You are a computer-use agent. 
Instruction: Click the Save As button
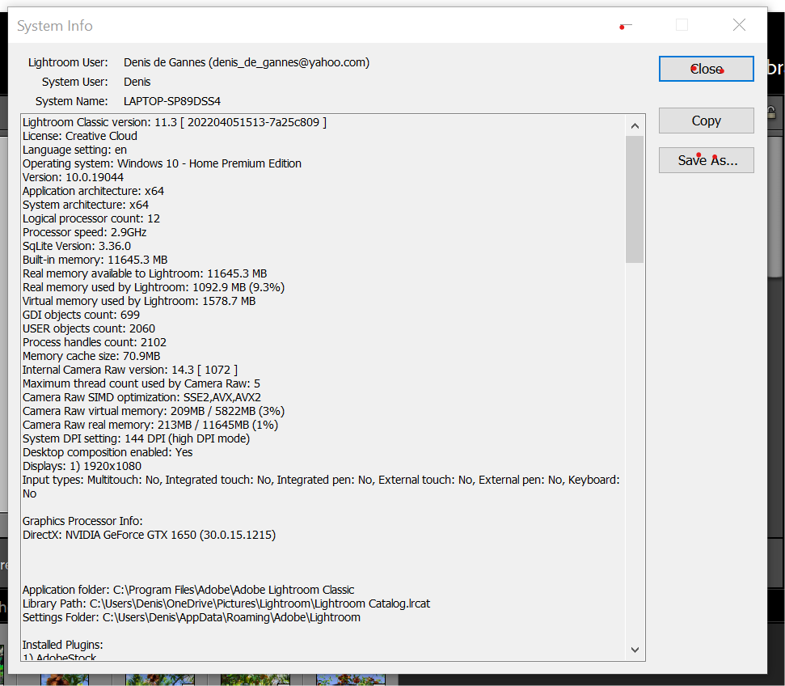pos(705,160)
